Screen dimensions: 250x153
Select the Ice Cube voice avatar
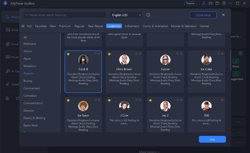[x=206, y=60]
